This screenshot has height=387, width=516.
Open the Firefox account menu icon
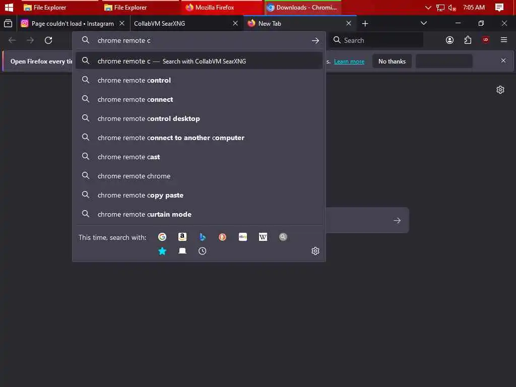(x=449, y=40)
